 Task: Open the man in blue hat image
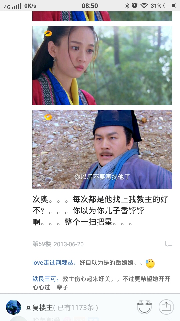pyautogui.click(x=102, y=149)
